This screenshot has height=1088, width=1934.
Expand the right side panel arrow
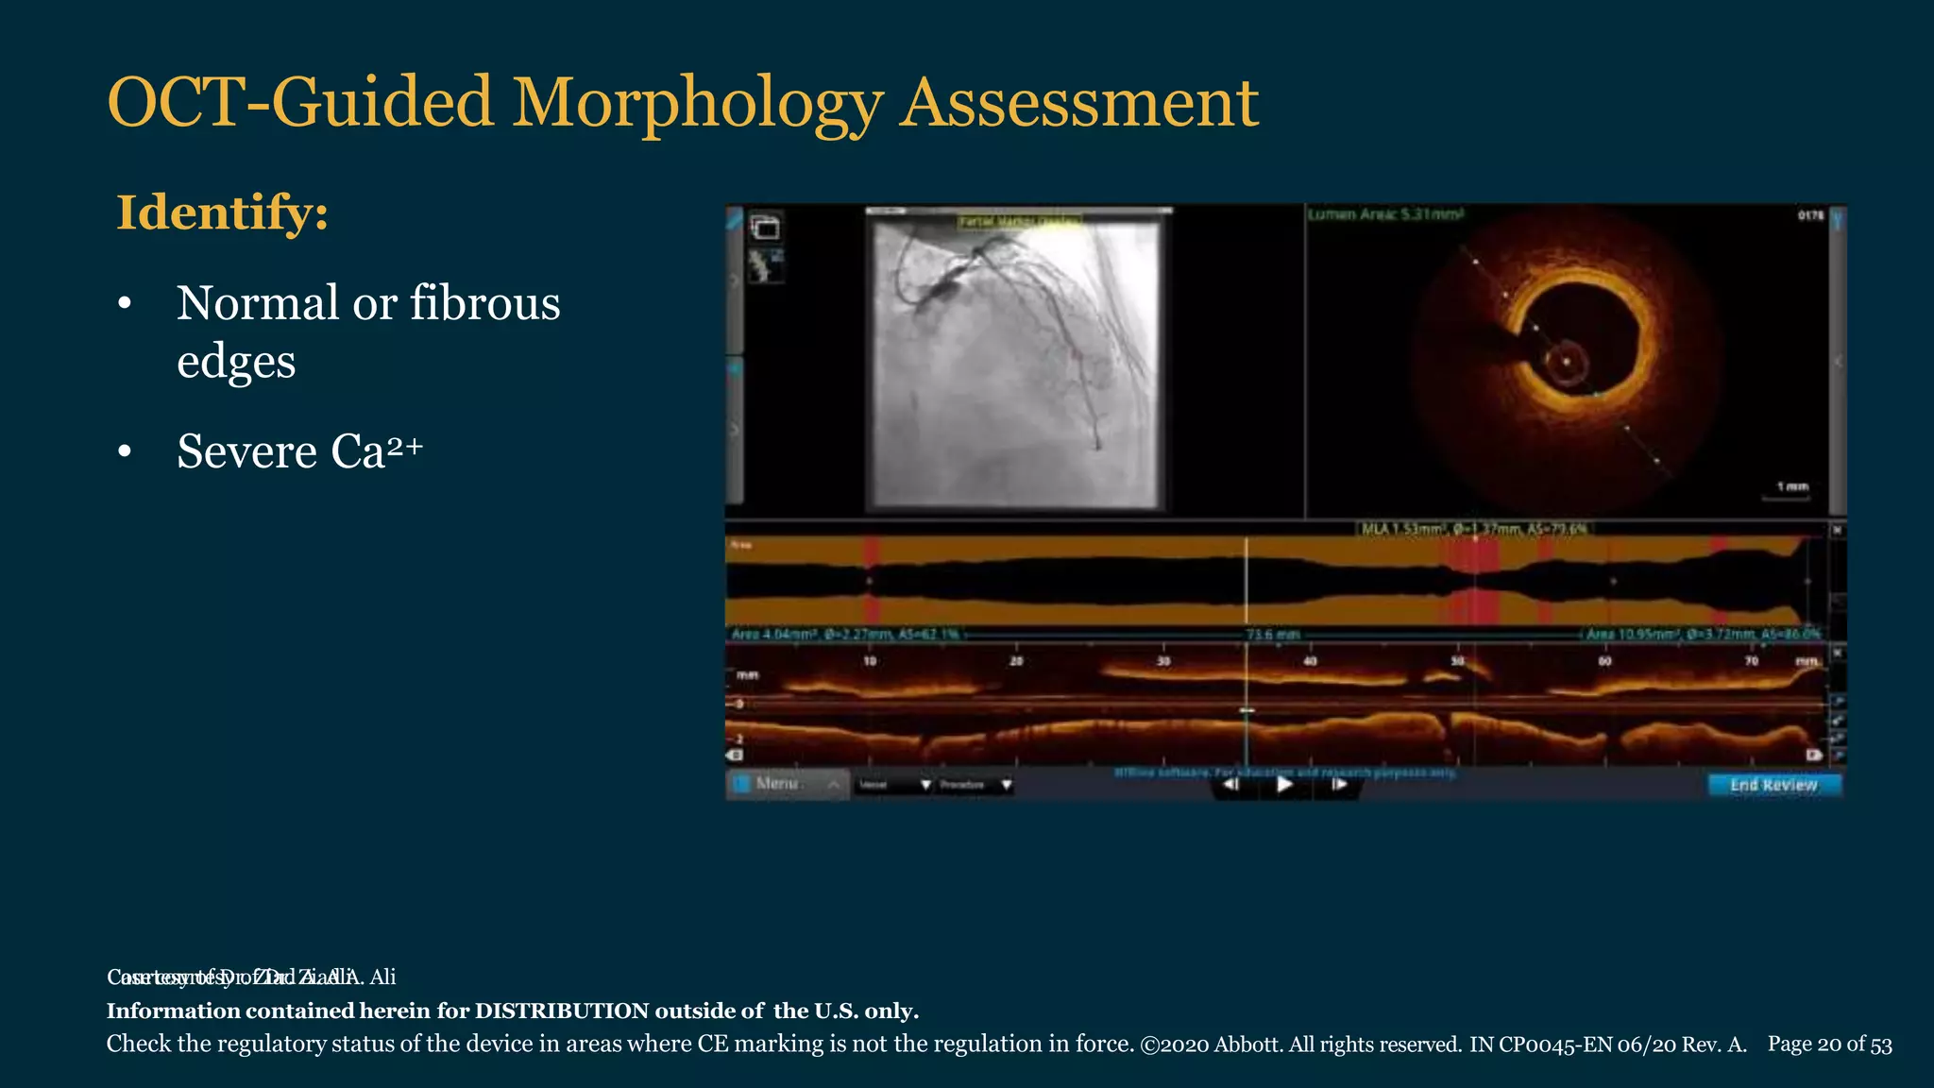tap(1838, 362)
